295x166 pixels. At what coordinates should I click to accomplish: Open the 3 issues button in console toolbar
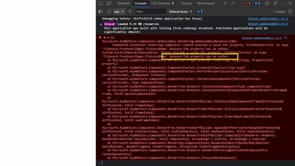coord(200,12)
